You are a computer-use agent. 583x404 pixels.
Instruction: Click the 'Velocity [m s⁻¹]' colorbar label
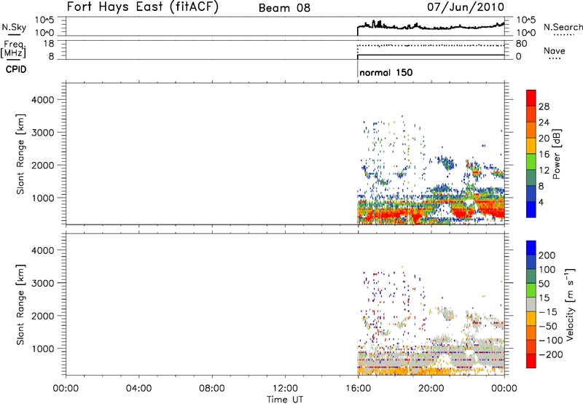569,304
